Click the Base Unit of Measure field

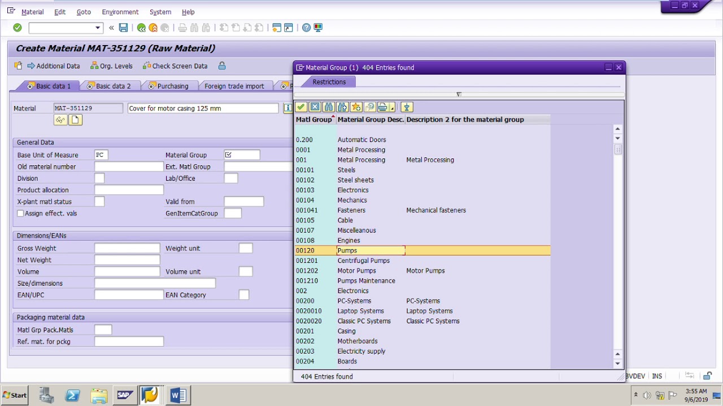[x=101, y=155]
